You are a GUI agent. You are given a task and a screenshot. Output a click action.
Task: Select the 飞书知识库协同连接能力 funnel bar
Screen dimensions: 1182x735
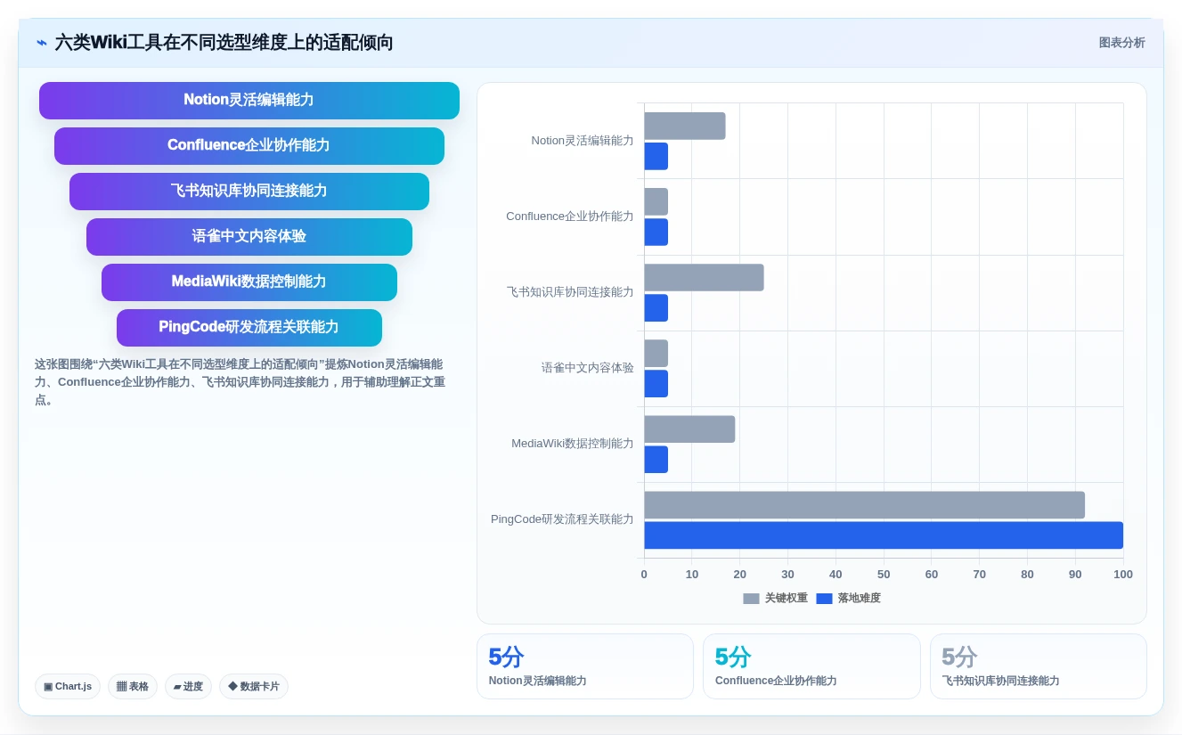click(249, 192)
